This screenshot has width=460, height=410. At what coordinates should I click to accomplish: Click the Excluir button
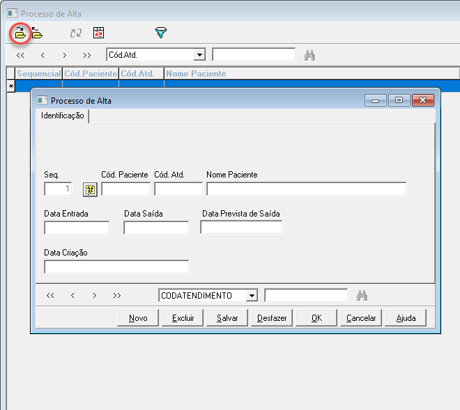click(183, 318)
